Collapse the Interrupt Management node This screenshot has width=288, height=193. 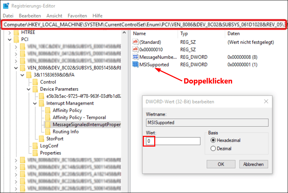[35, 103]
